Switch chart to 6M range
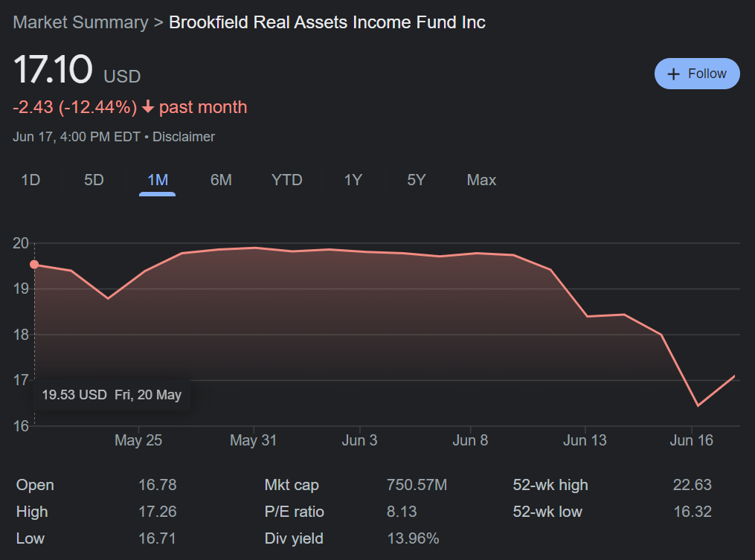The image size is (755, 560). 221,180
